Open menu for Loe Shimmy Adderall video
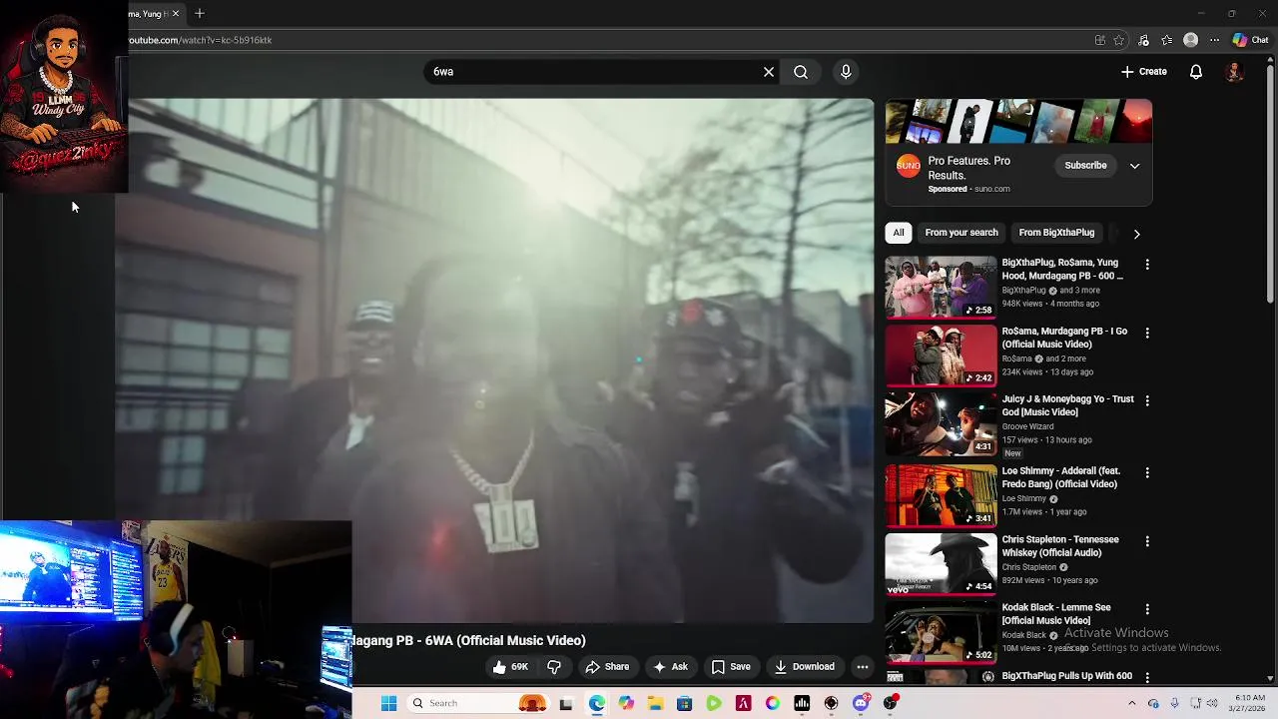Screen dimensions: 1278x719 (x=1147, y=472)
